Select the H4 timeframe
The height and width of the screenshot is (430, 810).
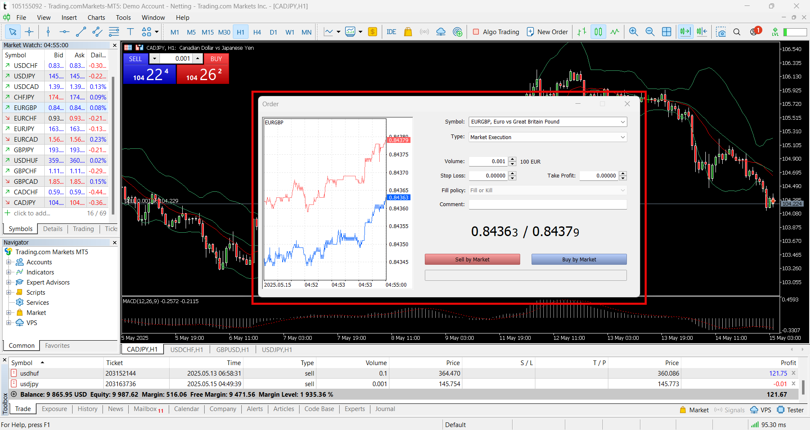coord(257,32)
